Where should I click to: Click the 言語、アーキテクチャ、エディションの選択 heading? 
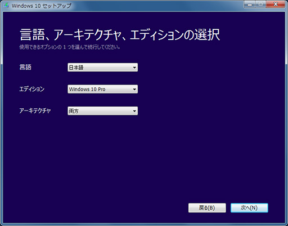tap(120, 34)
